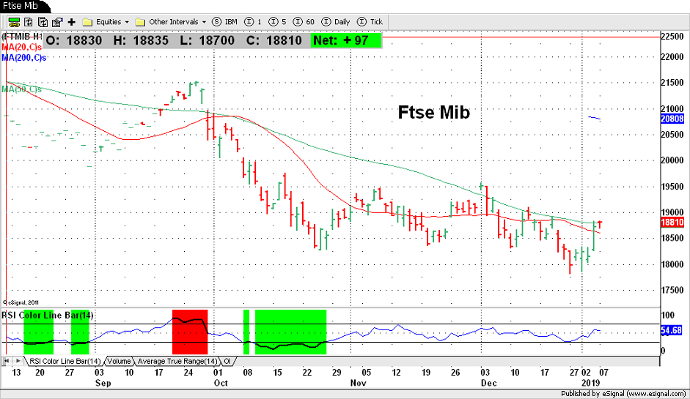Open the OI study tab
The height and width of the screenshot is (399, 690).
[227, 361]
